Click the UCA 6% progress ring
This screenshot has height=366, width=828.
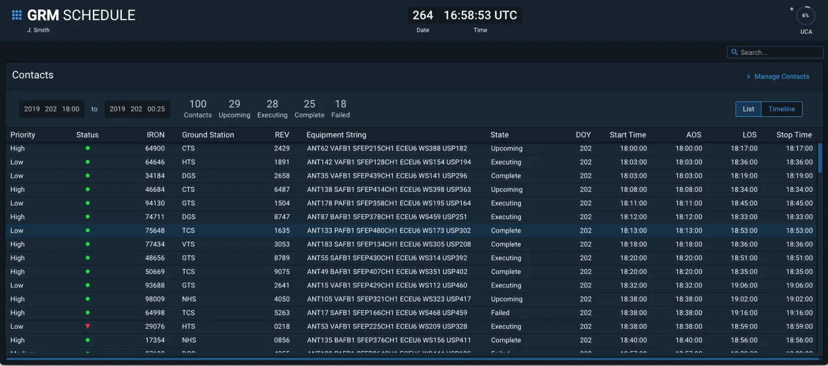click(806, 15)
